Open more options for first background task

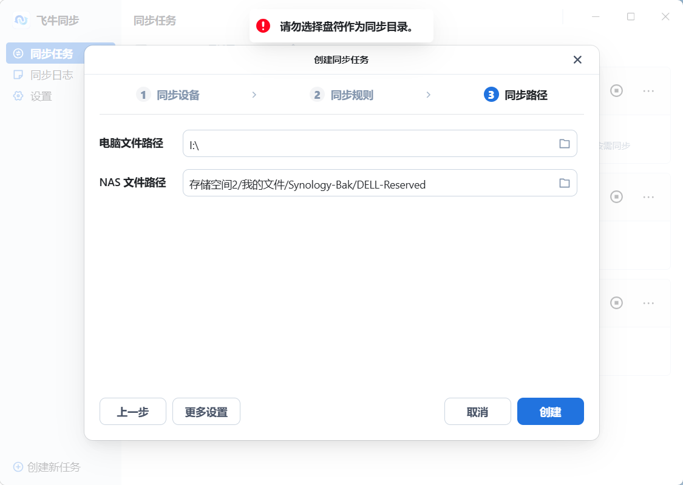648,91
